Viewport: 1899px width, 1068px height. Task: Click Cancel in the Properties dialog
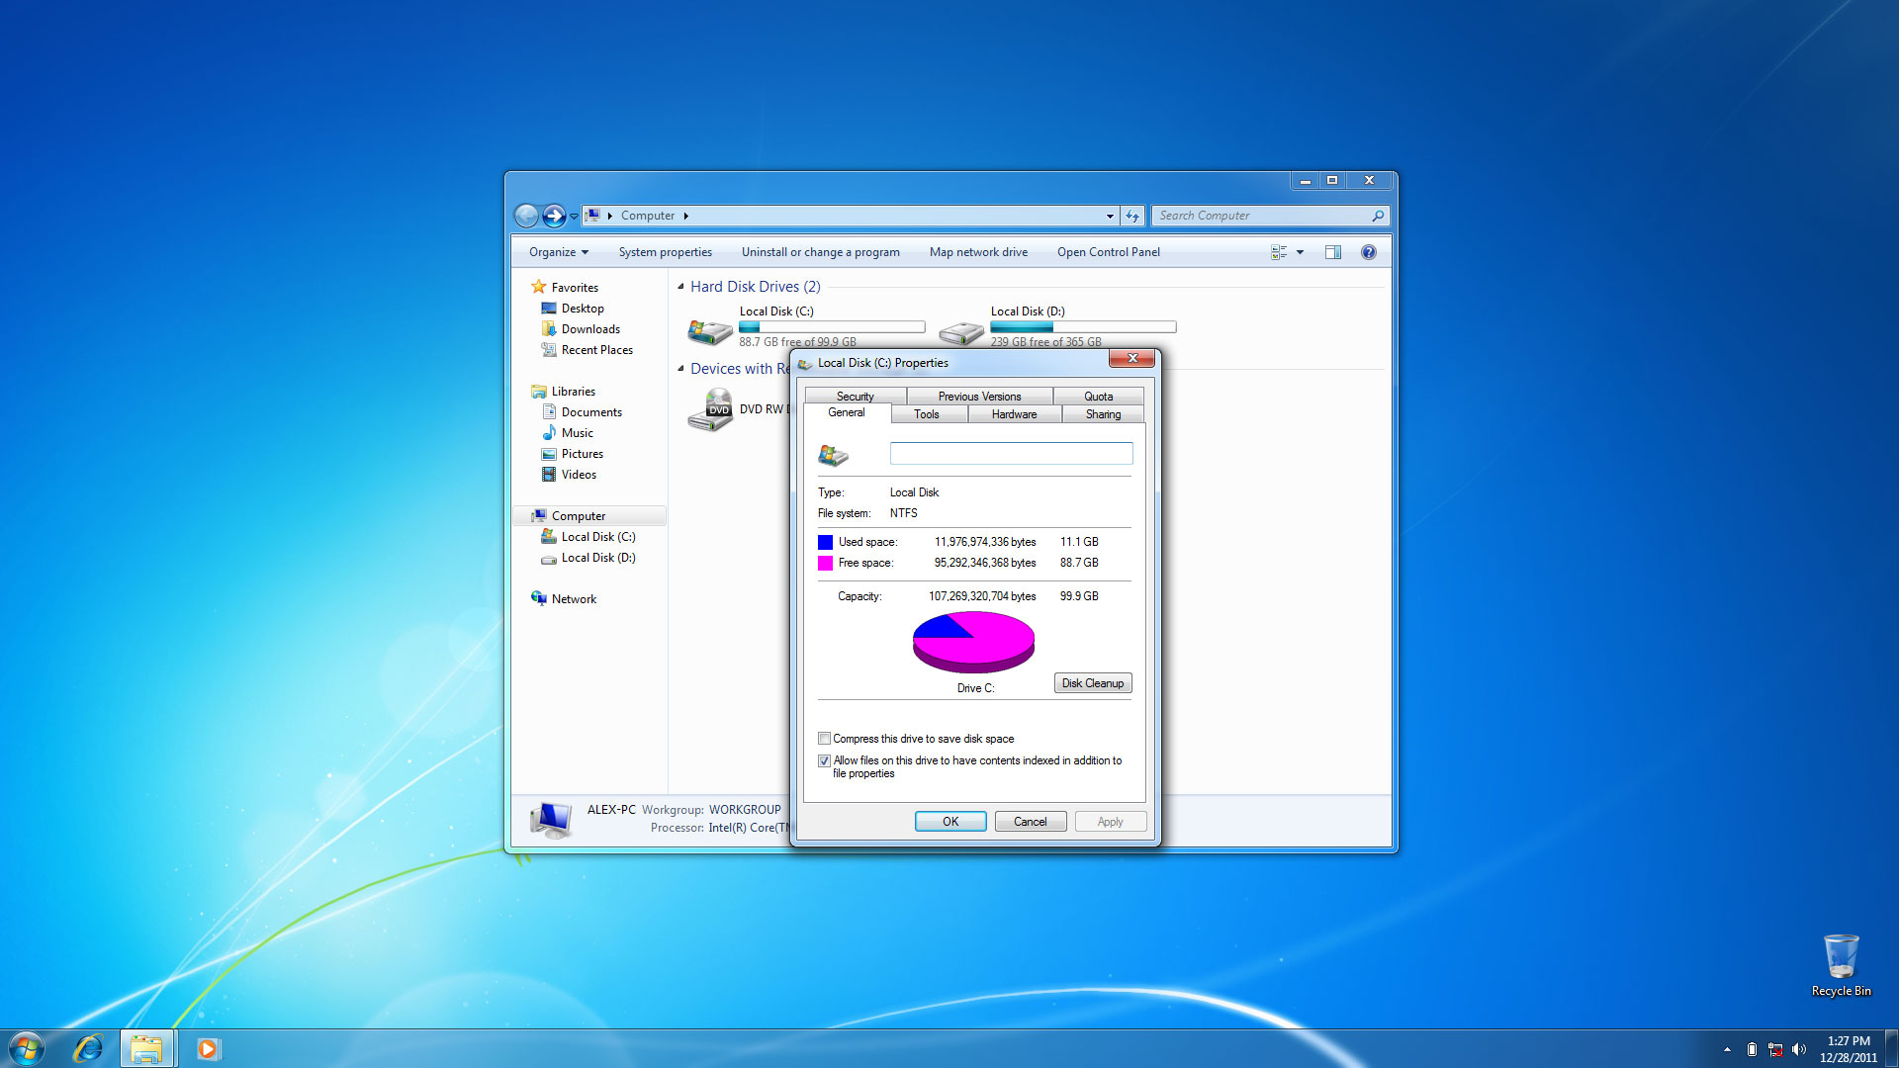click(1030, 822)
